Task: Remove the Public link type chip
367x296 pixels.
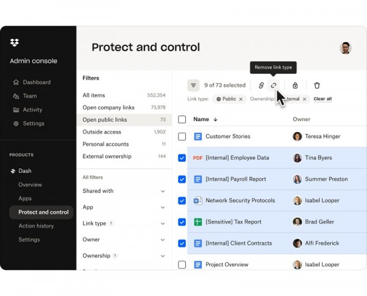Action: tap(241, 99)
